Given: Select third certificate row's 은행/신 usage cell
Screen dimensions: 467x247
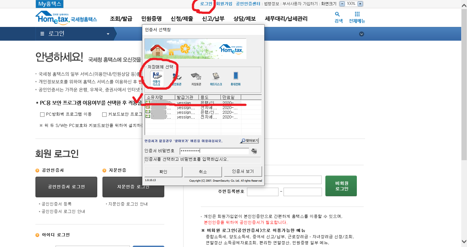Looking at the screenshot, I should 209,112.
